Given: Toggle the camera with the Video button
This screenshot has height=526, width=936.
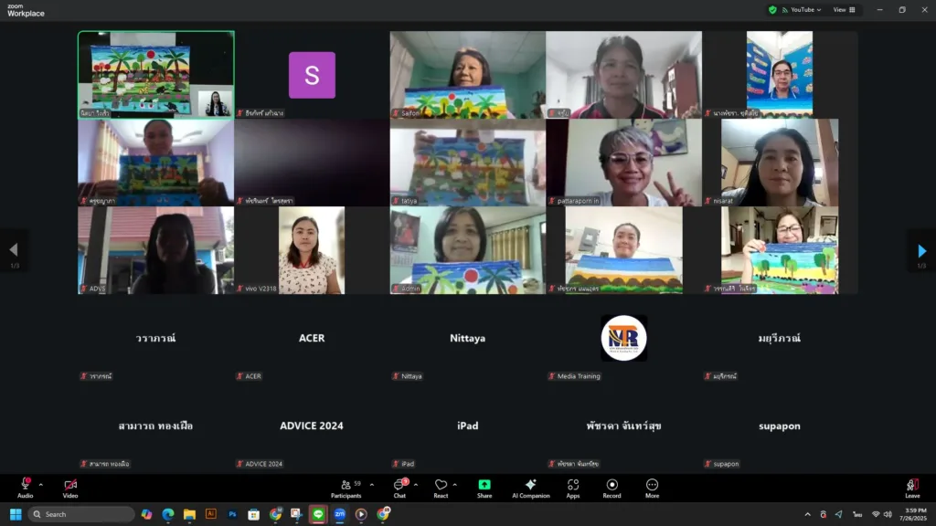Looking at the screenshot, I should 70,488.
